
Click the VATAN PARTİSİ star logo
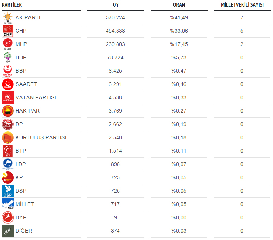coord(8,98)
